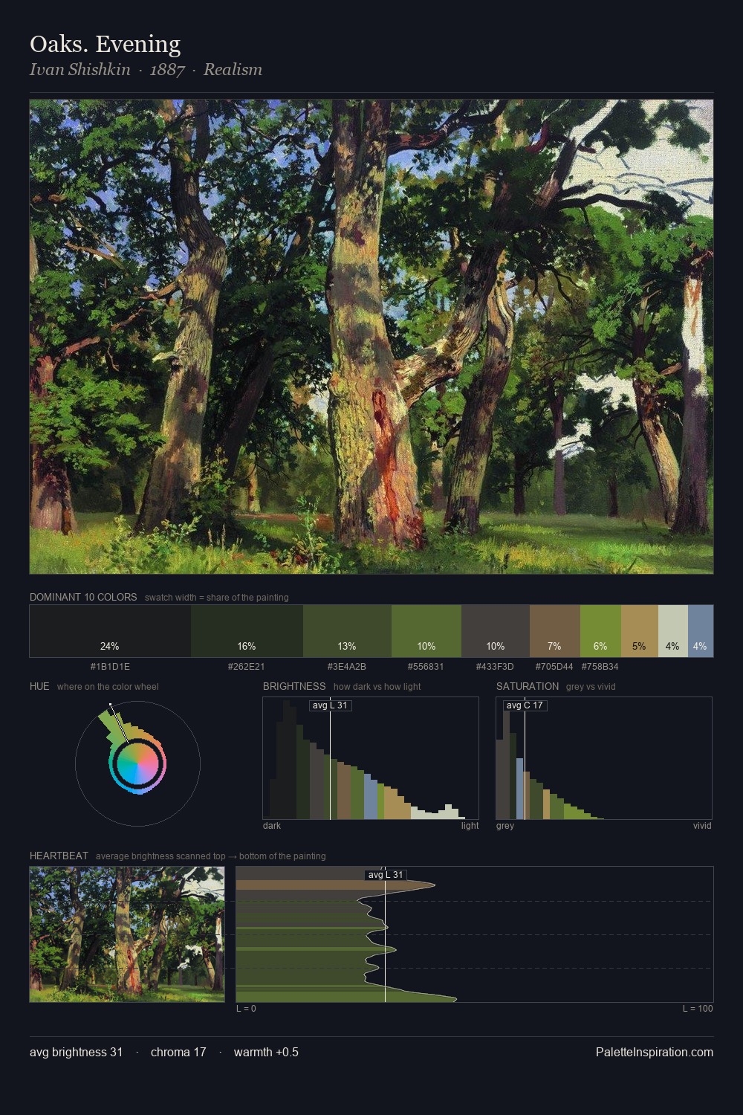This screenshot has height=1115, width=743.
Task: Pick the 6% bright green swatch #758B34
Action: pyautogui.click(x=600, y=631)
